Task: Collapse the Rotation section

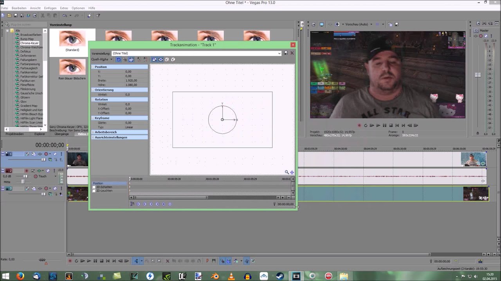Action: pyautogui.click(x=93, y=100)
